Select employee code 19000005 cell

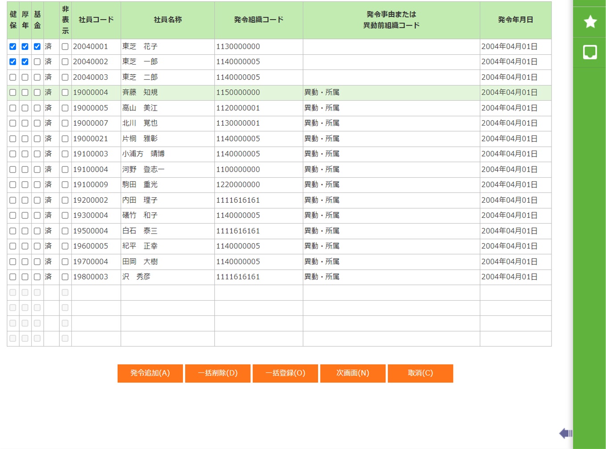point(91,108)
